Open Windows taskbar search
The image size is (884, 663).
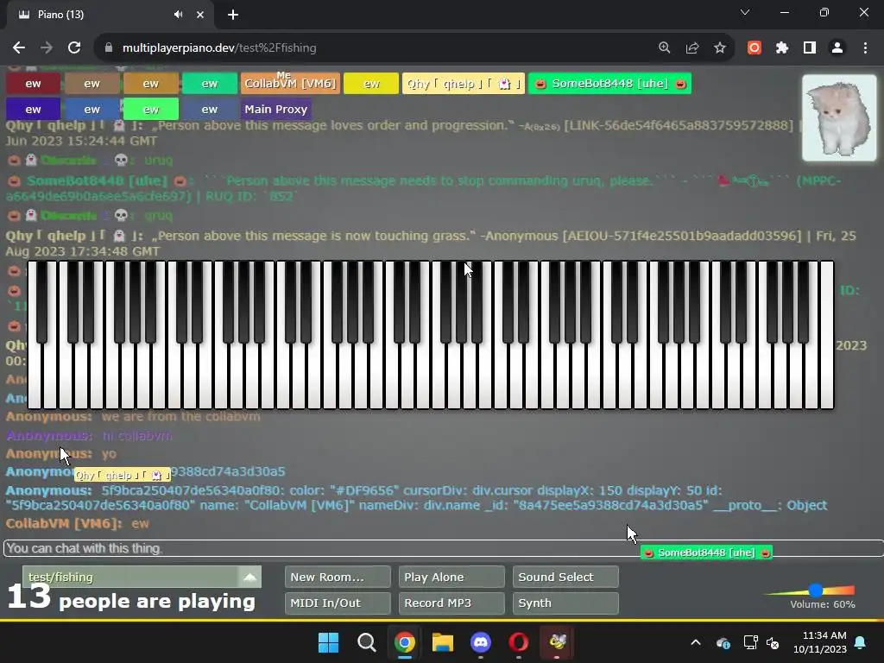[x=366, y=642]
